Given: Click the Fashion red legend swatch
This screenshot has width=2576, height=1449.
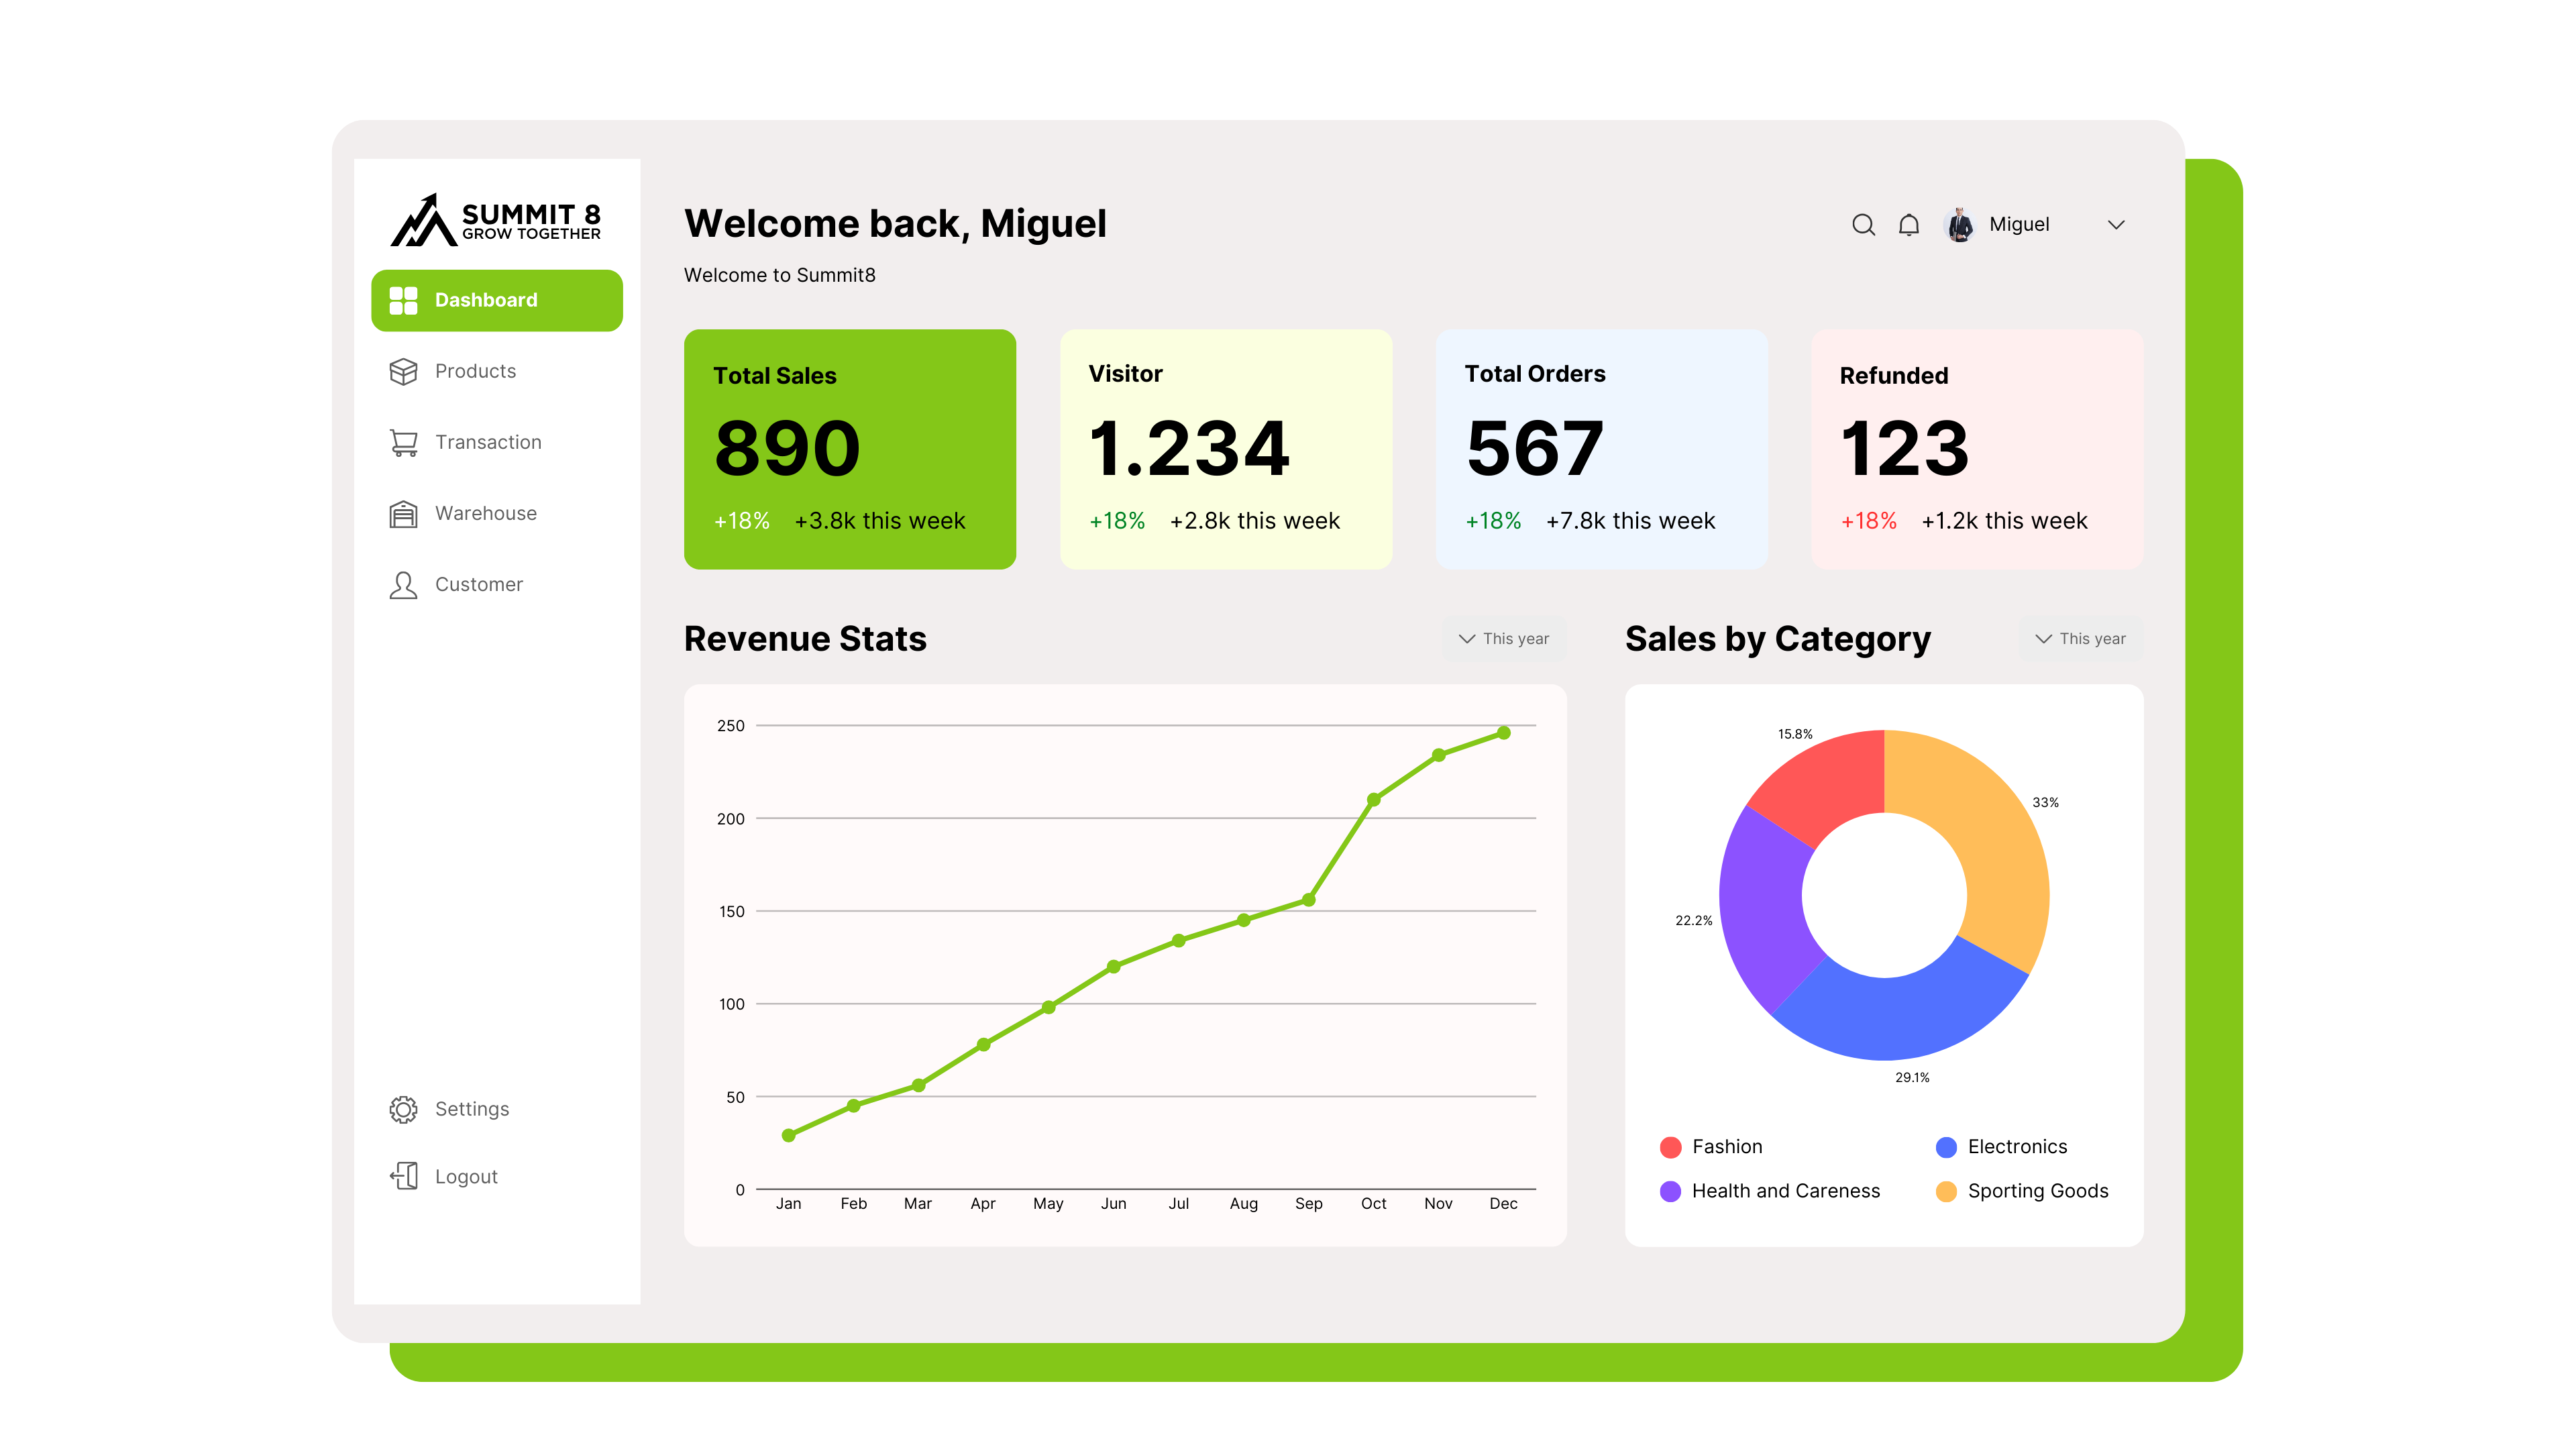Looking at the screenshot, I should [x=1670, y=1147].
